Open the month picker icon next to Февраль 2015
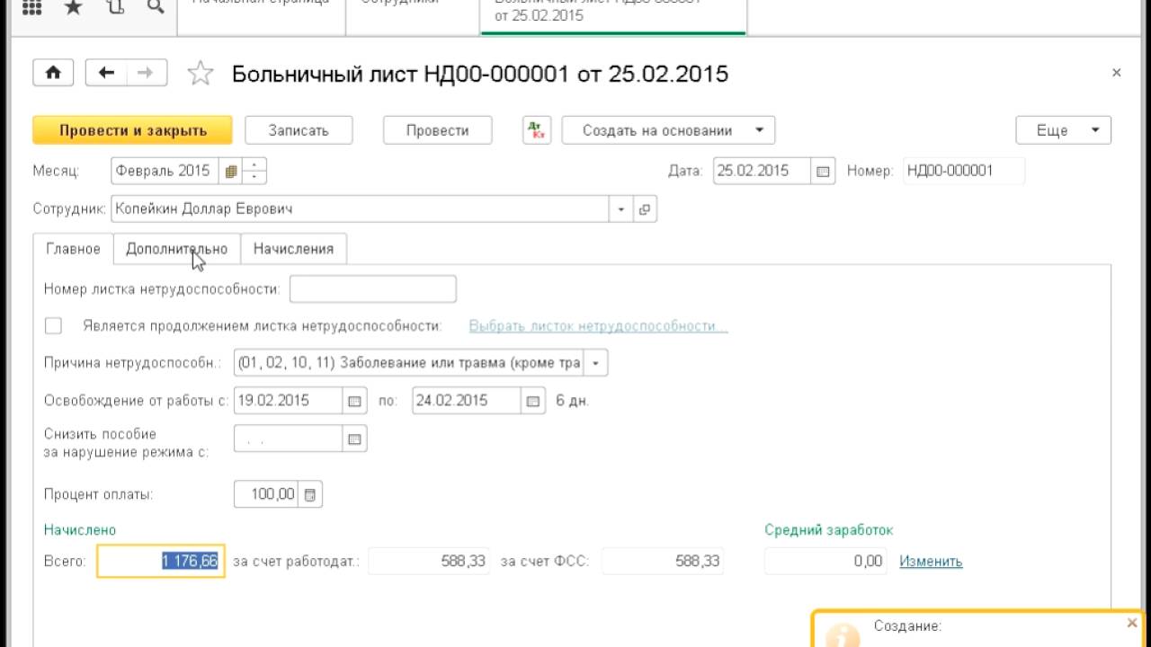The image size is (1151, 647). (x=231, y=171)
